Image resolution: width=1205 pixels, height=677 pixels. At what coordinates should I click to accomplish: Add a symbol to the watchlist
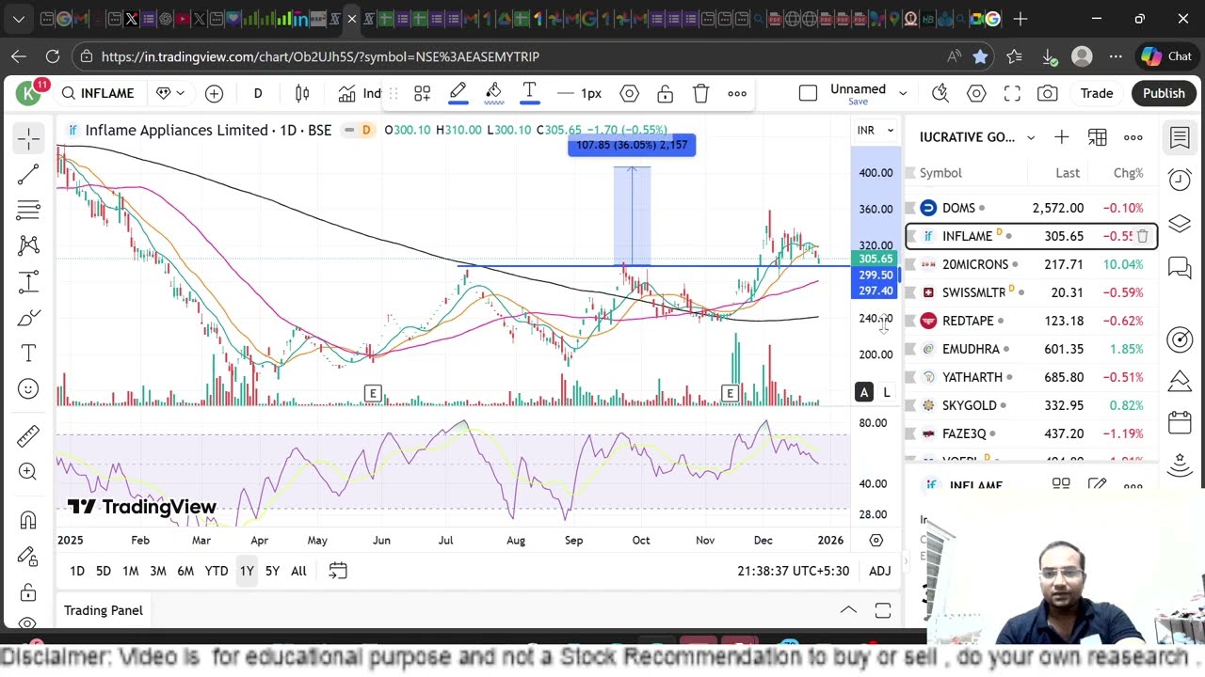click(1061, 137)
